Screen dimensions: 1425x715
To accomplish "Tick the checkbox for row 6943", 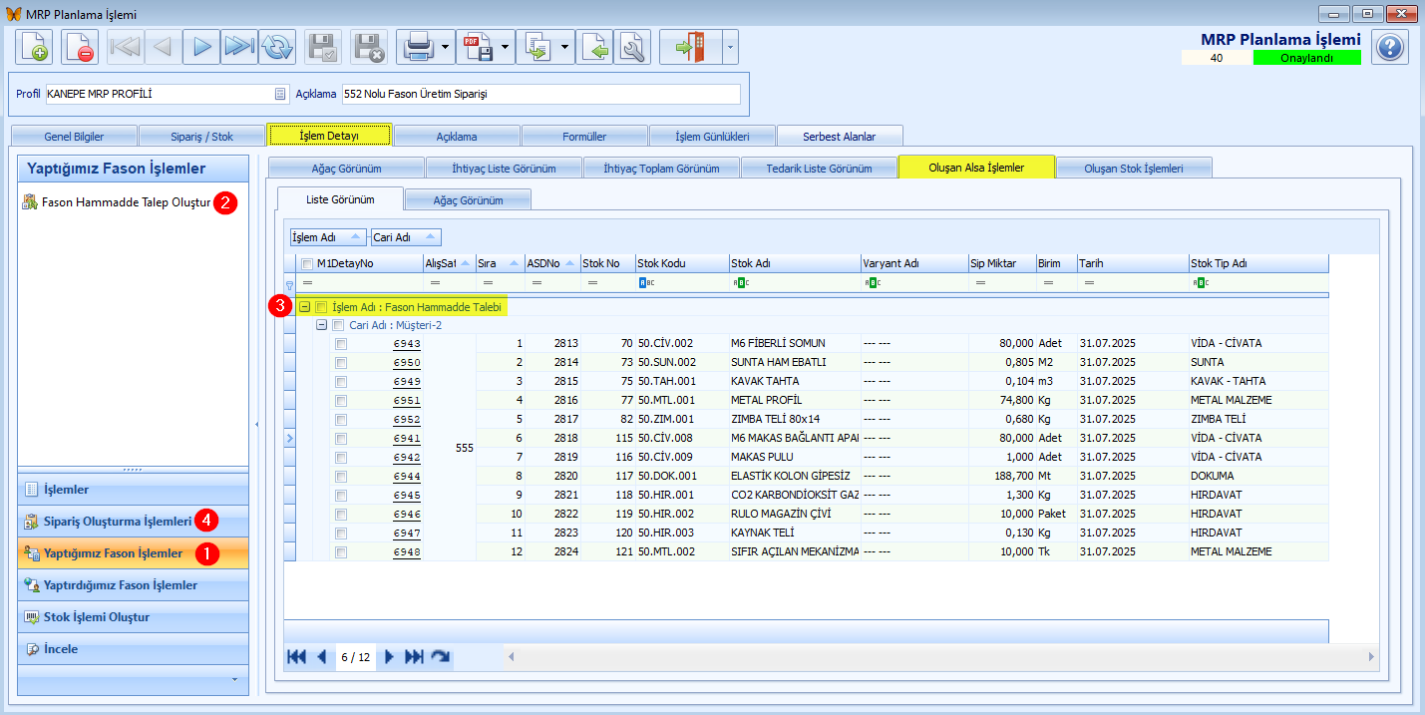I will point(341,343).
